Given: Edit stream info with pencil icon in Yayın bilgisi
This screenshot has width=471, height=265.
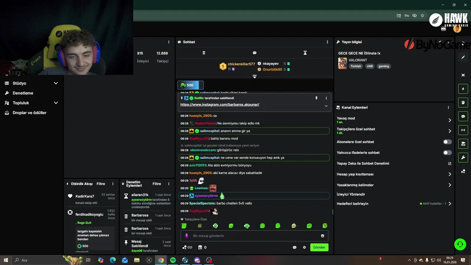Looking at the screenshot, I should pos(440,42).
